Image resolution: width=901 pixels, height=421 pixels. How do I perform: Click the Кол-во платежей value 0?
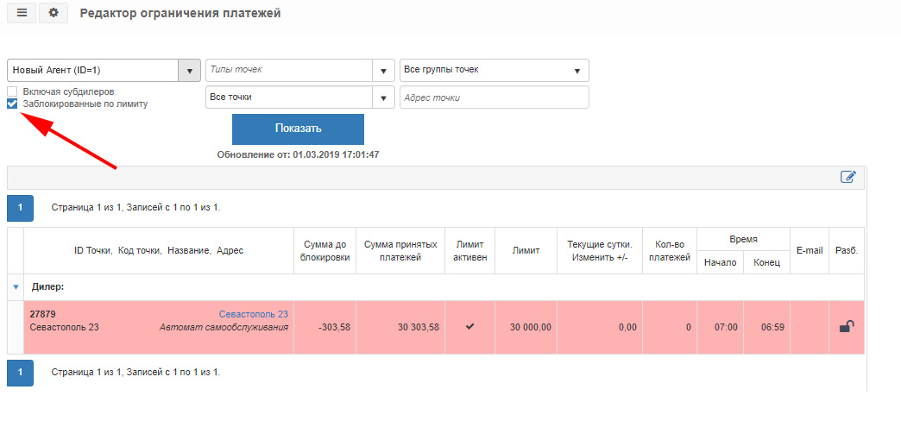(670, 327)
